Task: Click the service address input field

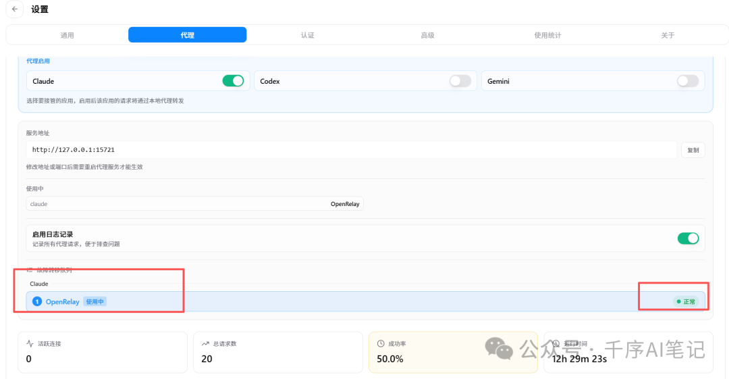Action: click(352, 149)
